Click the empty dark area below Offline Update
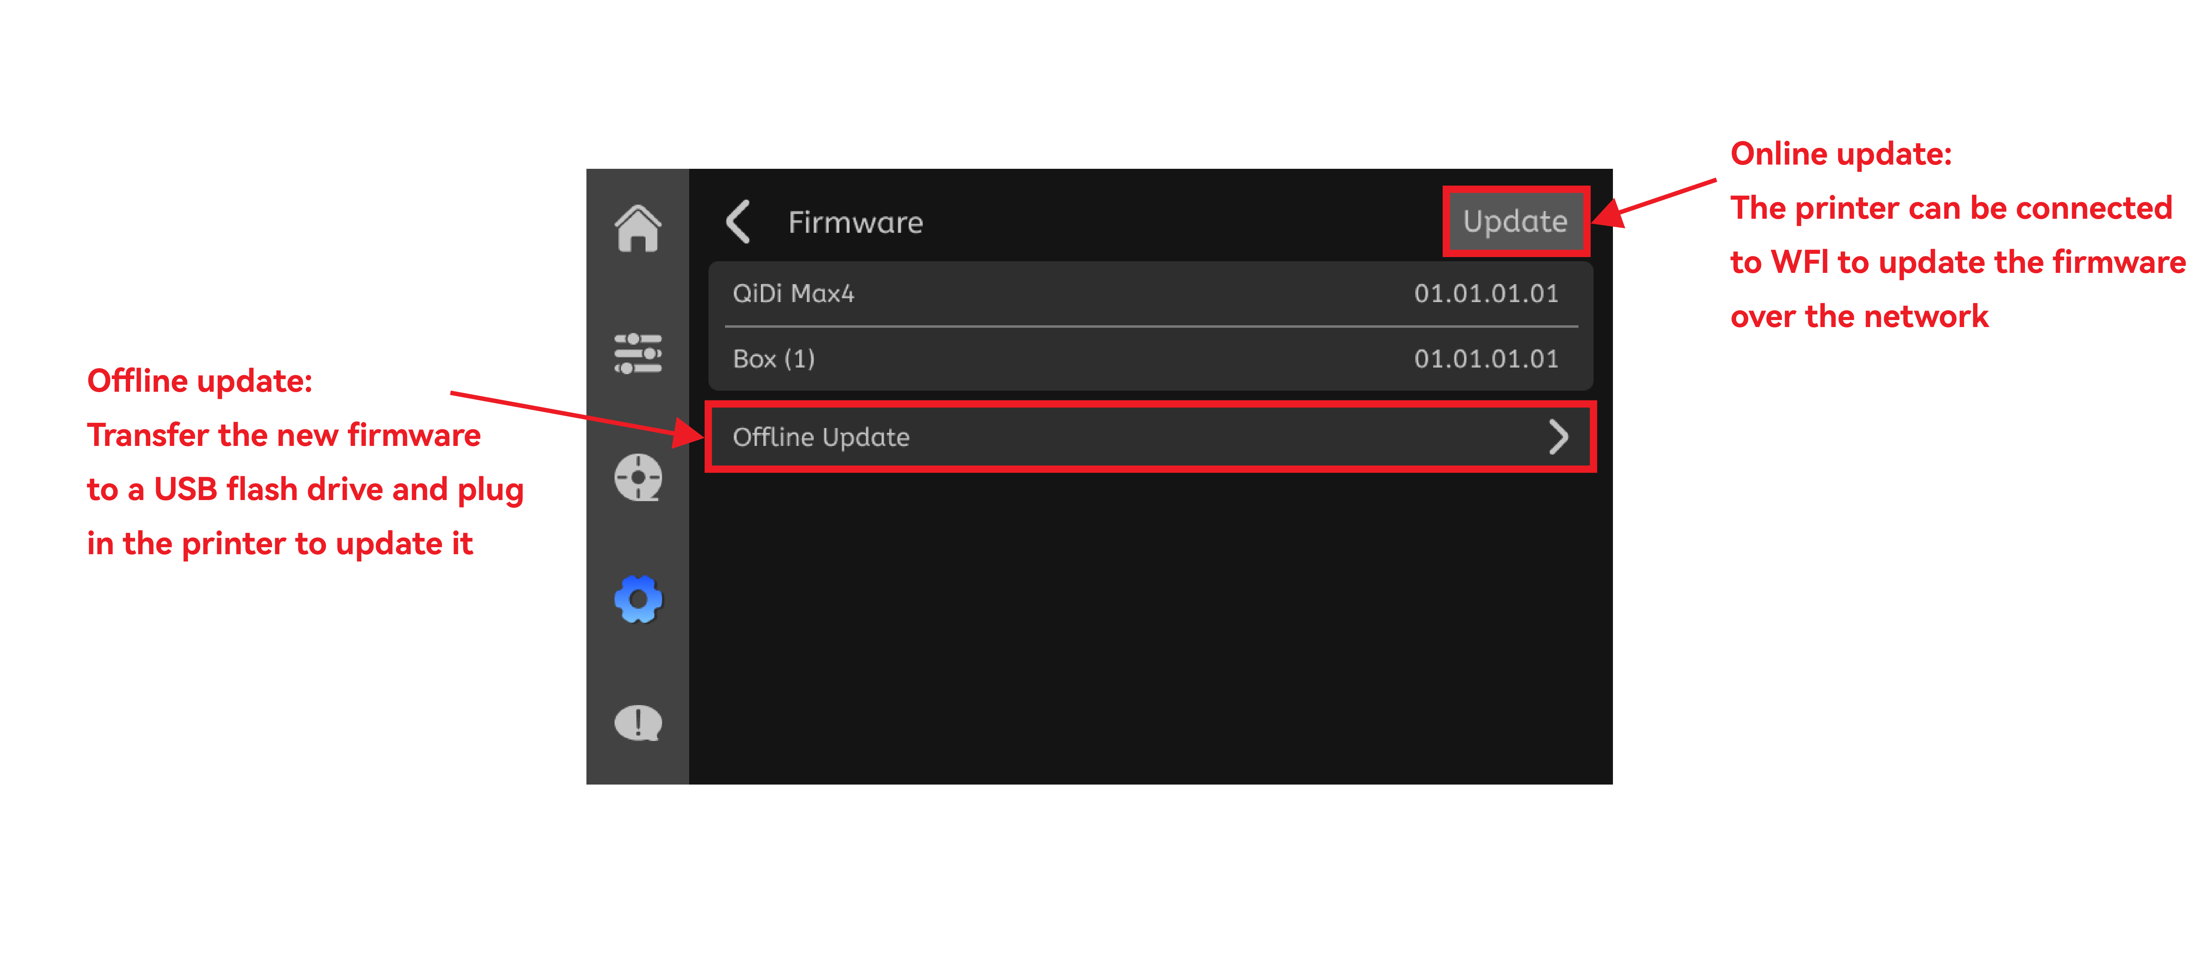Screen dimensions: 2199x953 click(x=1150, y=627)
